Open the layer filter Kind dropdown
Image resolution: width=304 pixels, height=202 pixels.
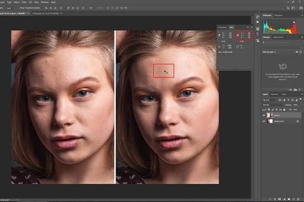click(x=270, y=100)
